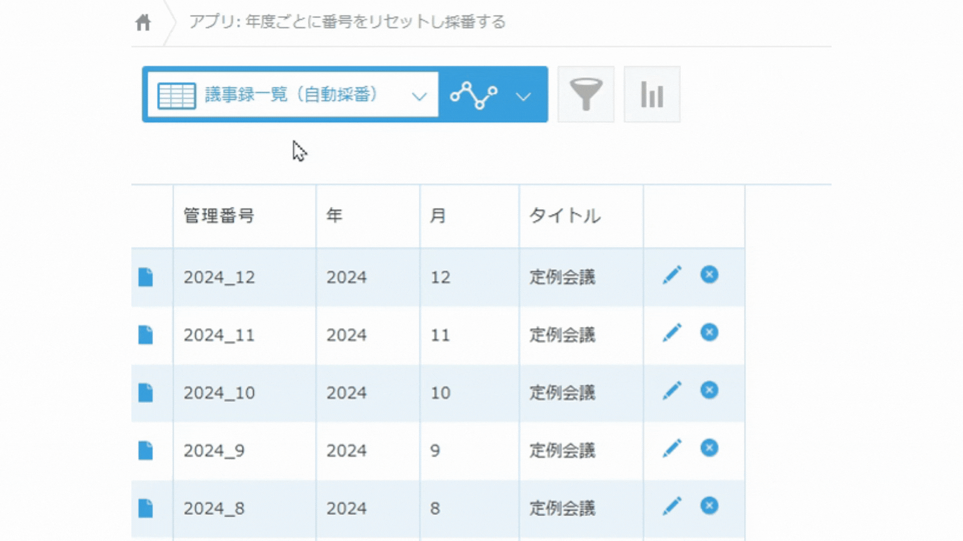Viewport: 963px width, 541px height.
Task: Expand the chevron next to graph icon
Action: (x=523, y=96)
